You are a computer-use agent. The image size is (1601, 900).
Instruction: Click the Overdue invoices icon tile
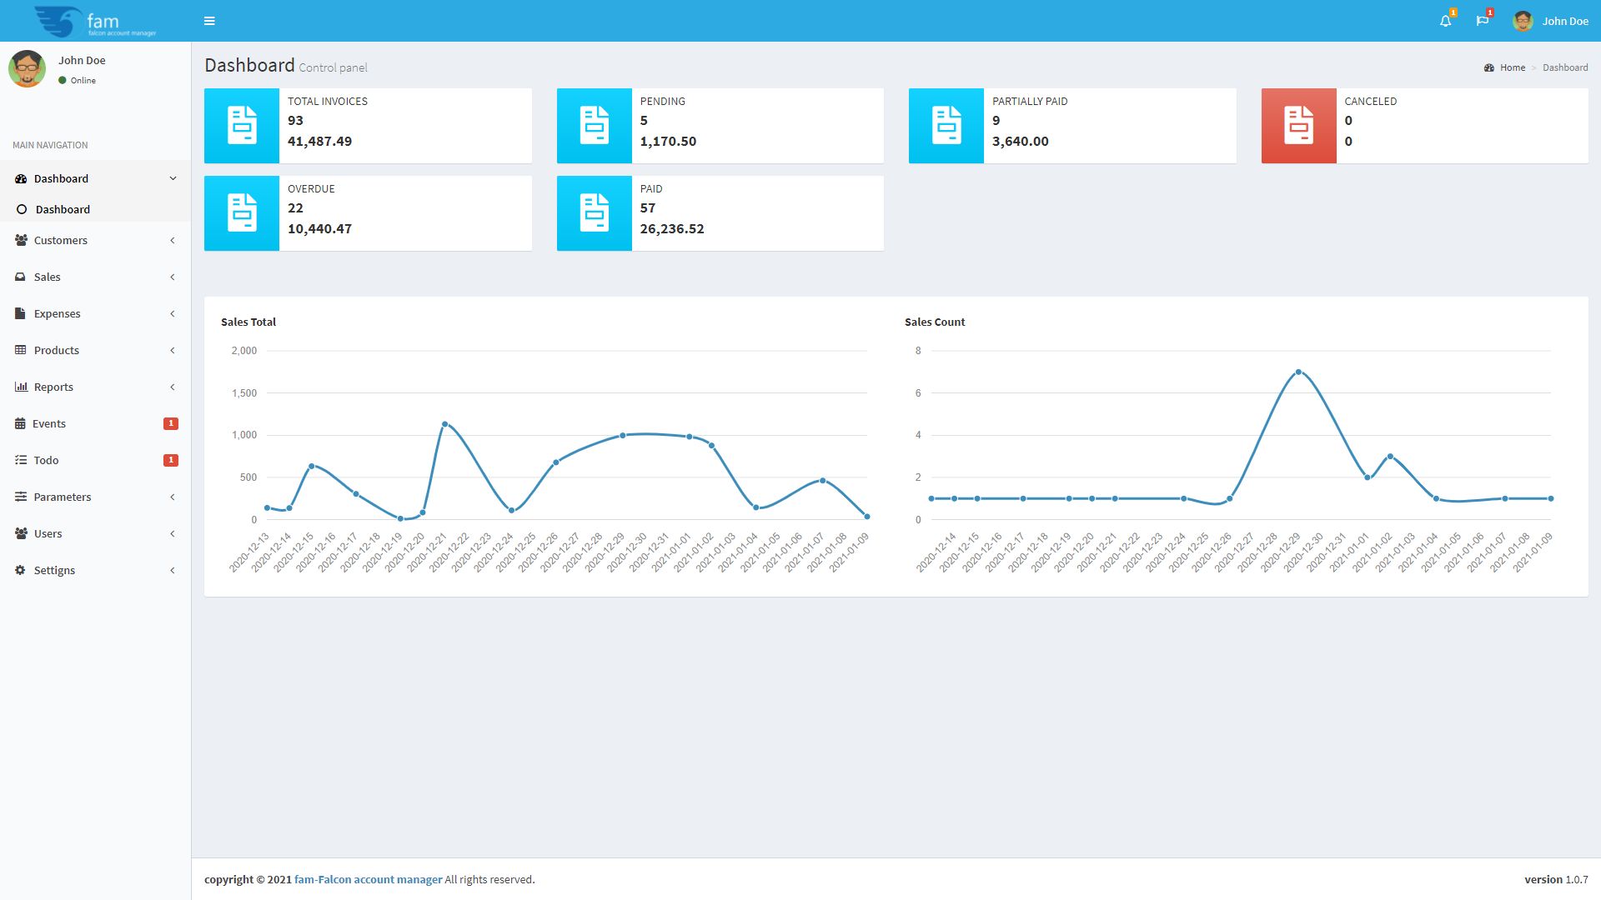242,213
